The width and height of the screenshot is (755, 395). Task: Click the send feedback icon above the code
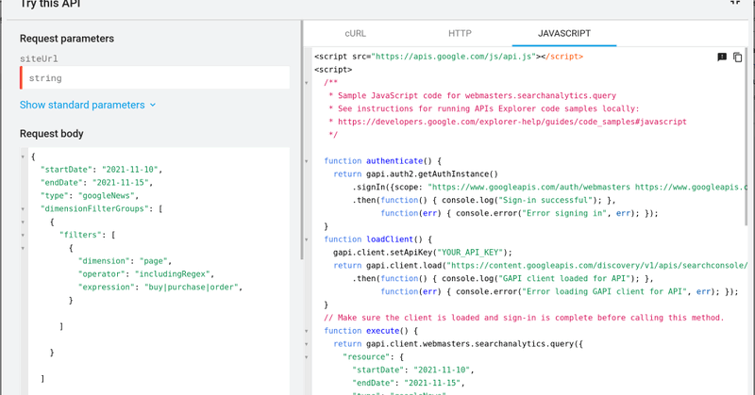coord(722,58)
